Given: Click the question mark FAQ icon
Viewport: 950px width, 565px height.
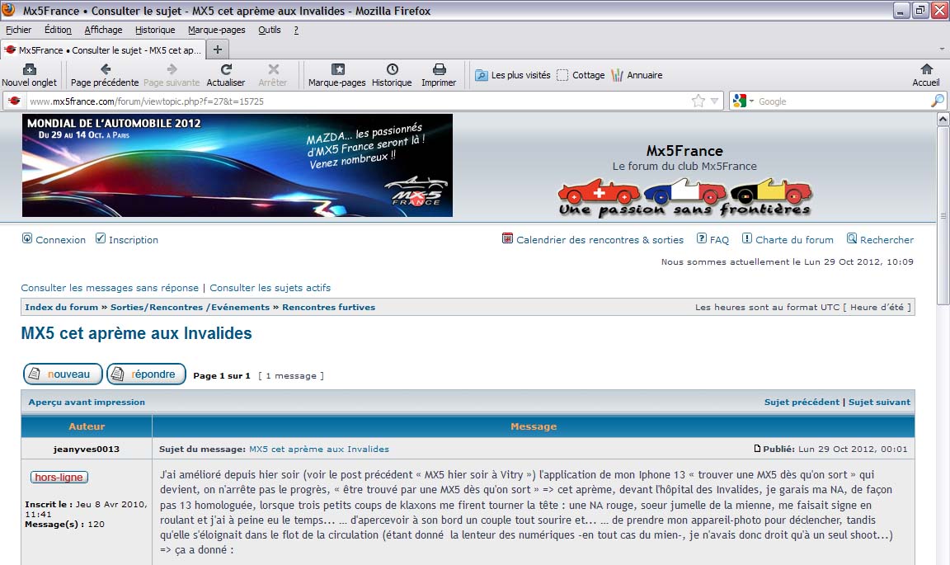Looking at the screenshot, I should [x=702, y=238].
